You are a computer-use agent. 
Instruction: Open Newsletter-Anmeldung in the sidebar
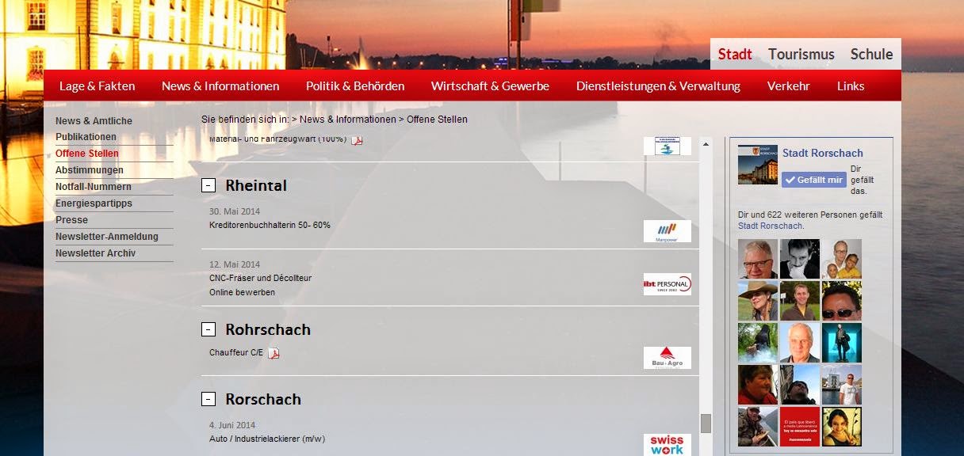[107, 237]
